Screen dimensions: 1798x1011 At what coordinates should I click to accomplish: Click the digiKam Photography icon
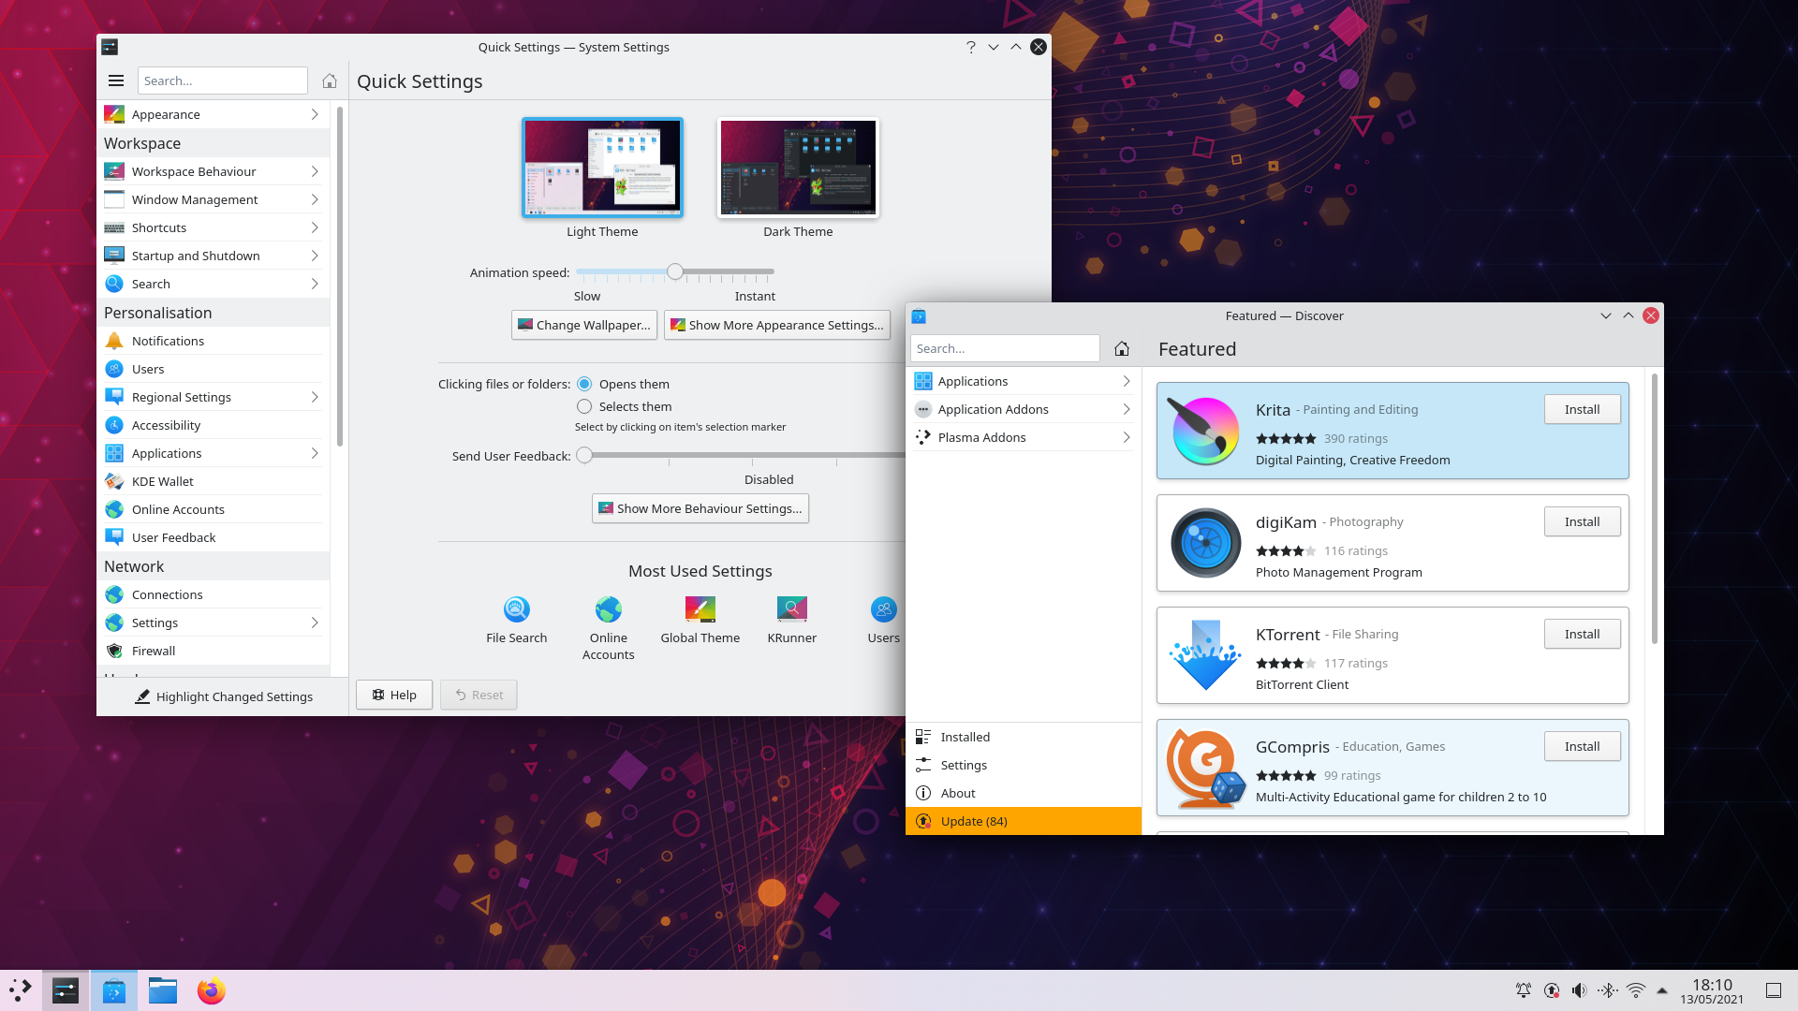pos(1205,543)
